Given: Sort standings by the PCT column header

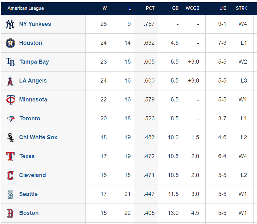Looking at the screenshot, I should [x=150, y=8].
